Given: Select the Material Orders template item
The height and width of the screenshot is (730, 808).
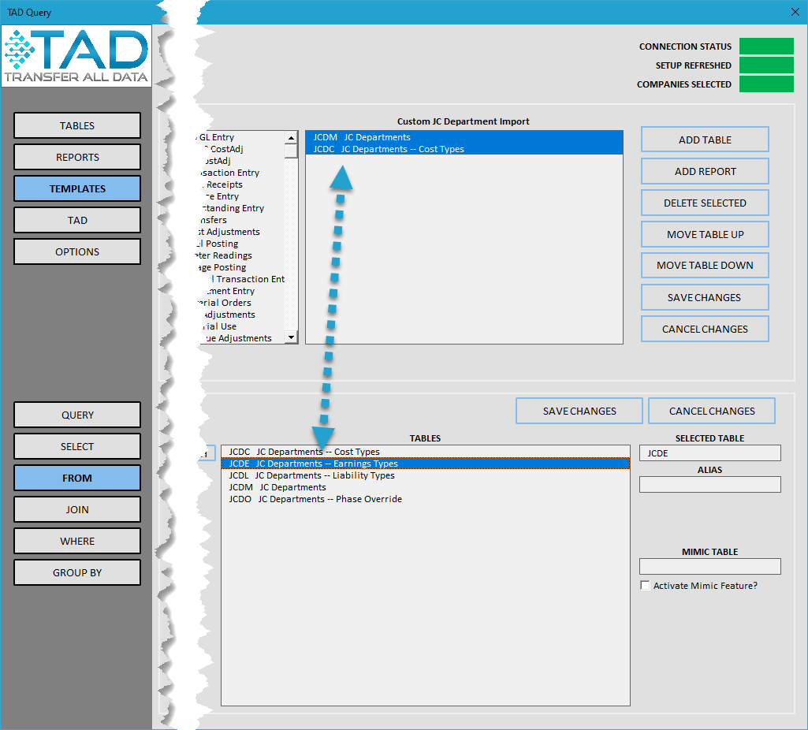Looking at the screenshot, I should pos(240,303).
